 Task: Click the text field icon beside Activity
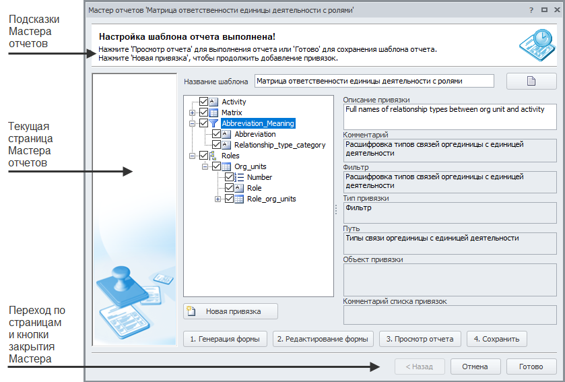pyautogui.click(x=213, y=102)
